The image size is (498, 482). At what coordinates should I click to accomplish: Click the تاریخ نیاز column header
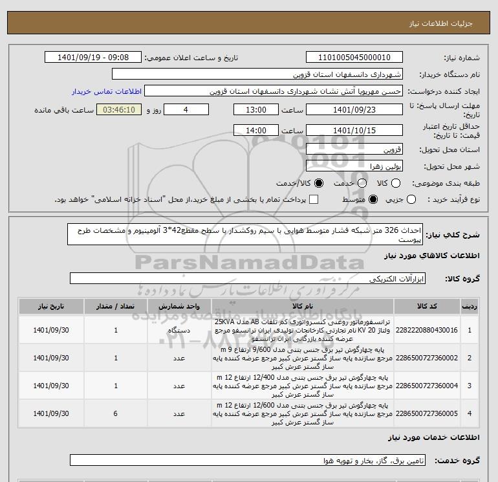(x=51, y=306)
